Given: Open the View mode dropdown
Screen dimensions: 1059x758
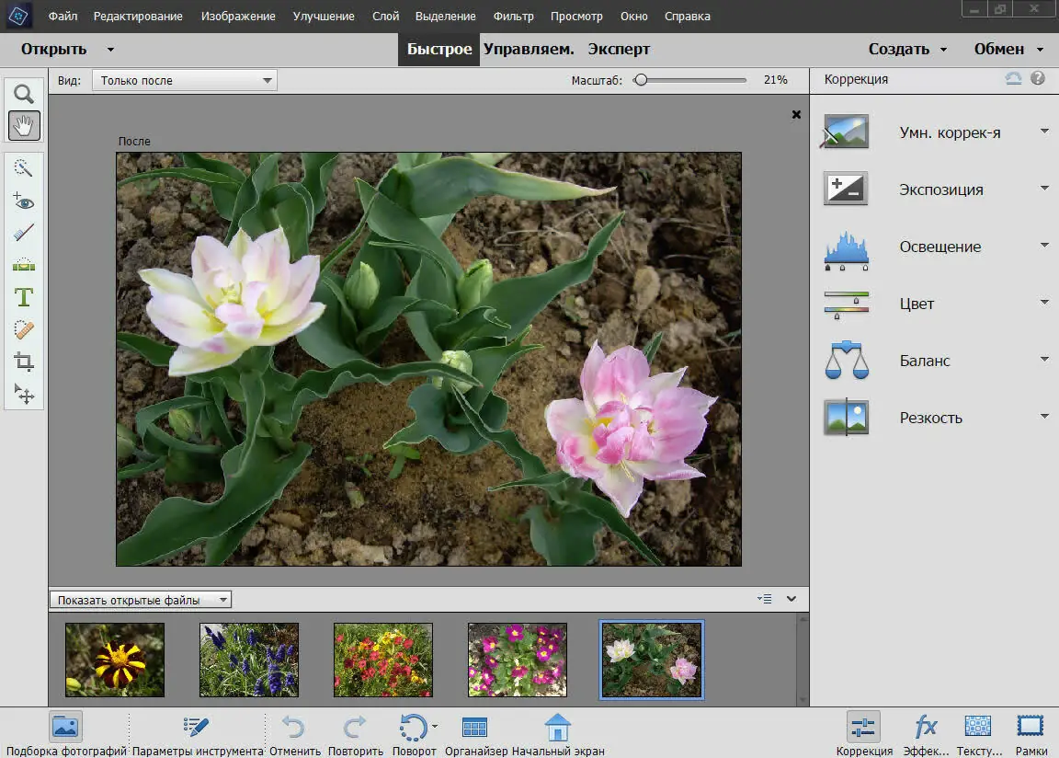Looking at the screenshot, I should point(184,81).
